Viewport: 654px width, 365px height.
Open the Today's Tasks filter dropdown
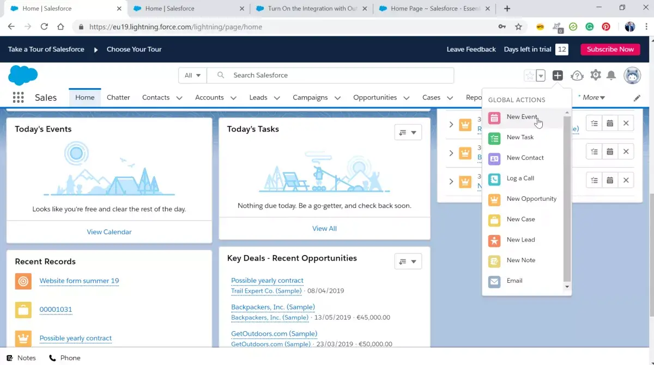408,132
